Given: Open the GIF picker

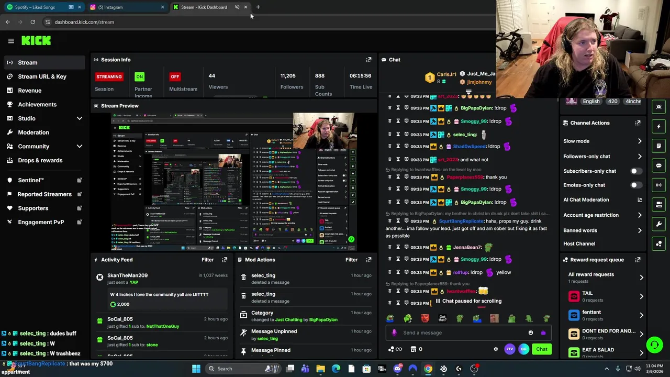Looking at the screenshot, I should click(523, 349).
